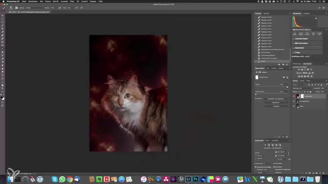Open the Bild menu

41,1
